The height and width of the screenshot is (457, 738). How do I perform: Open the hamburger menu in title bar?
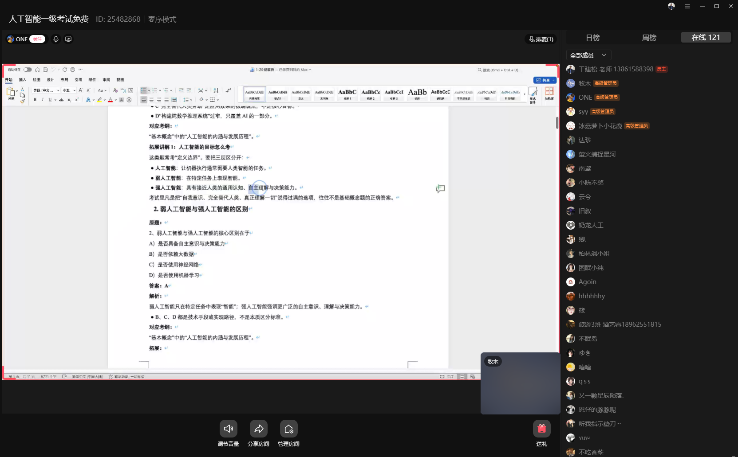click(687, 6)
